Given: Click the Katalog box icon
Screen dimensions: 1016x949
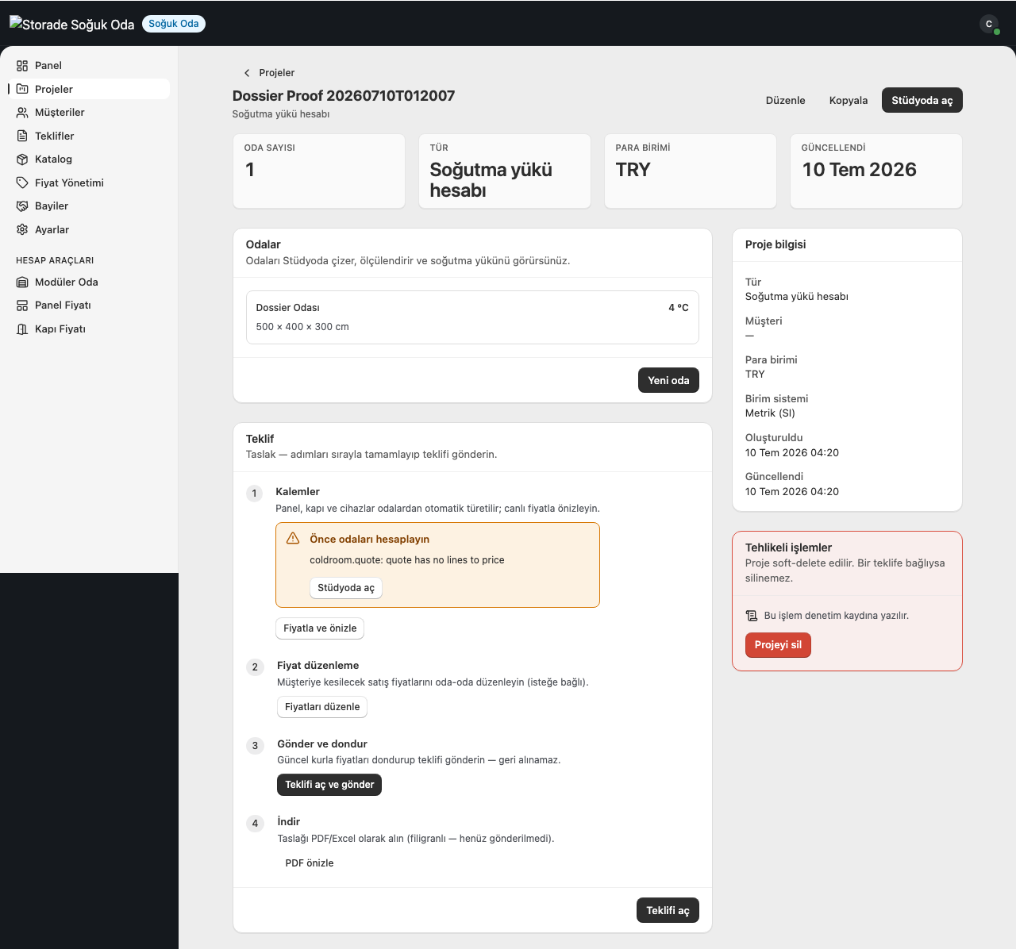Looking at the screenshot, I should [x=22, y=159].
